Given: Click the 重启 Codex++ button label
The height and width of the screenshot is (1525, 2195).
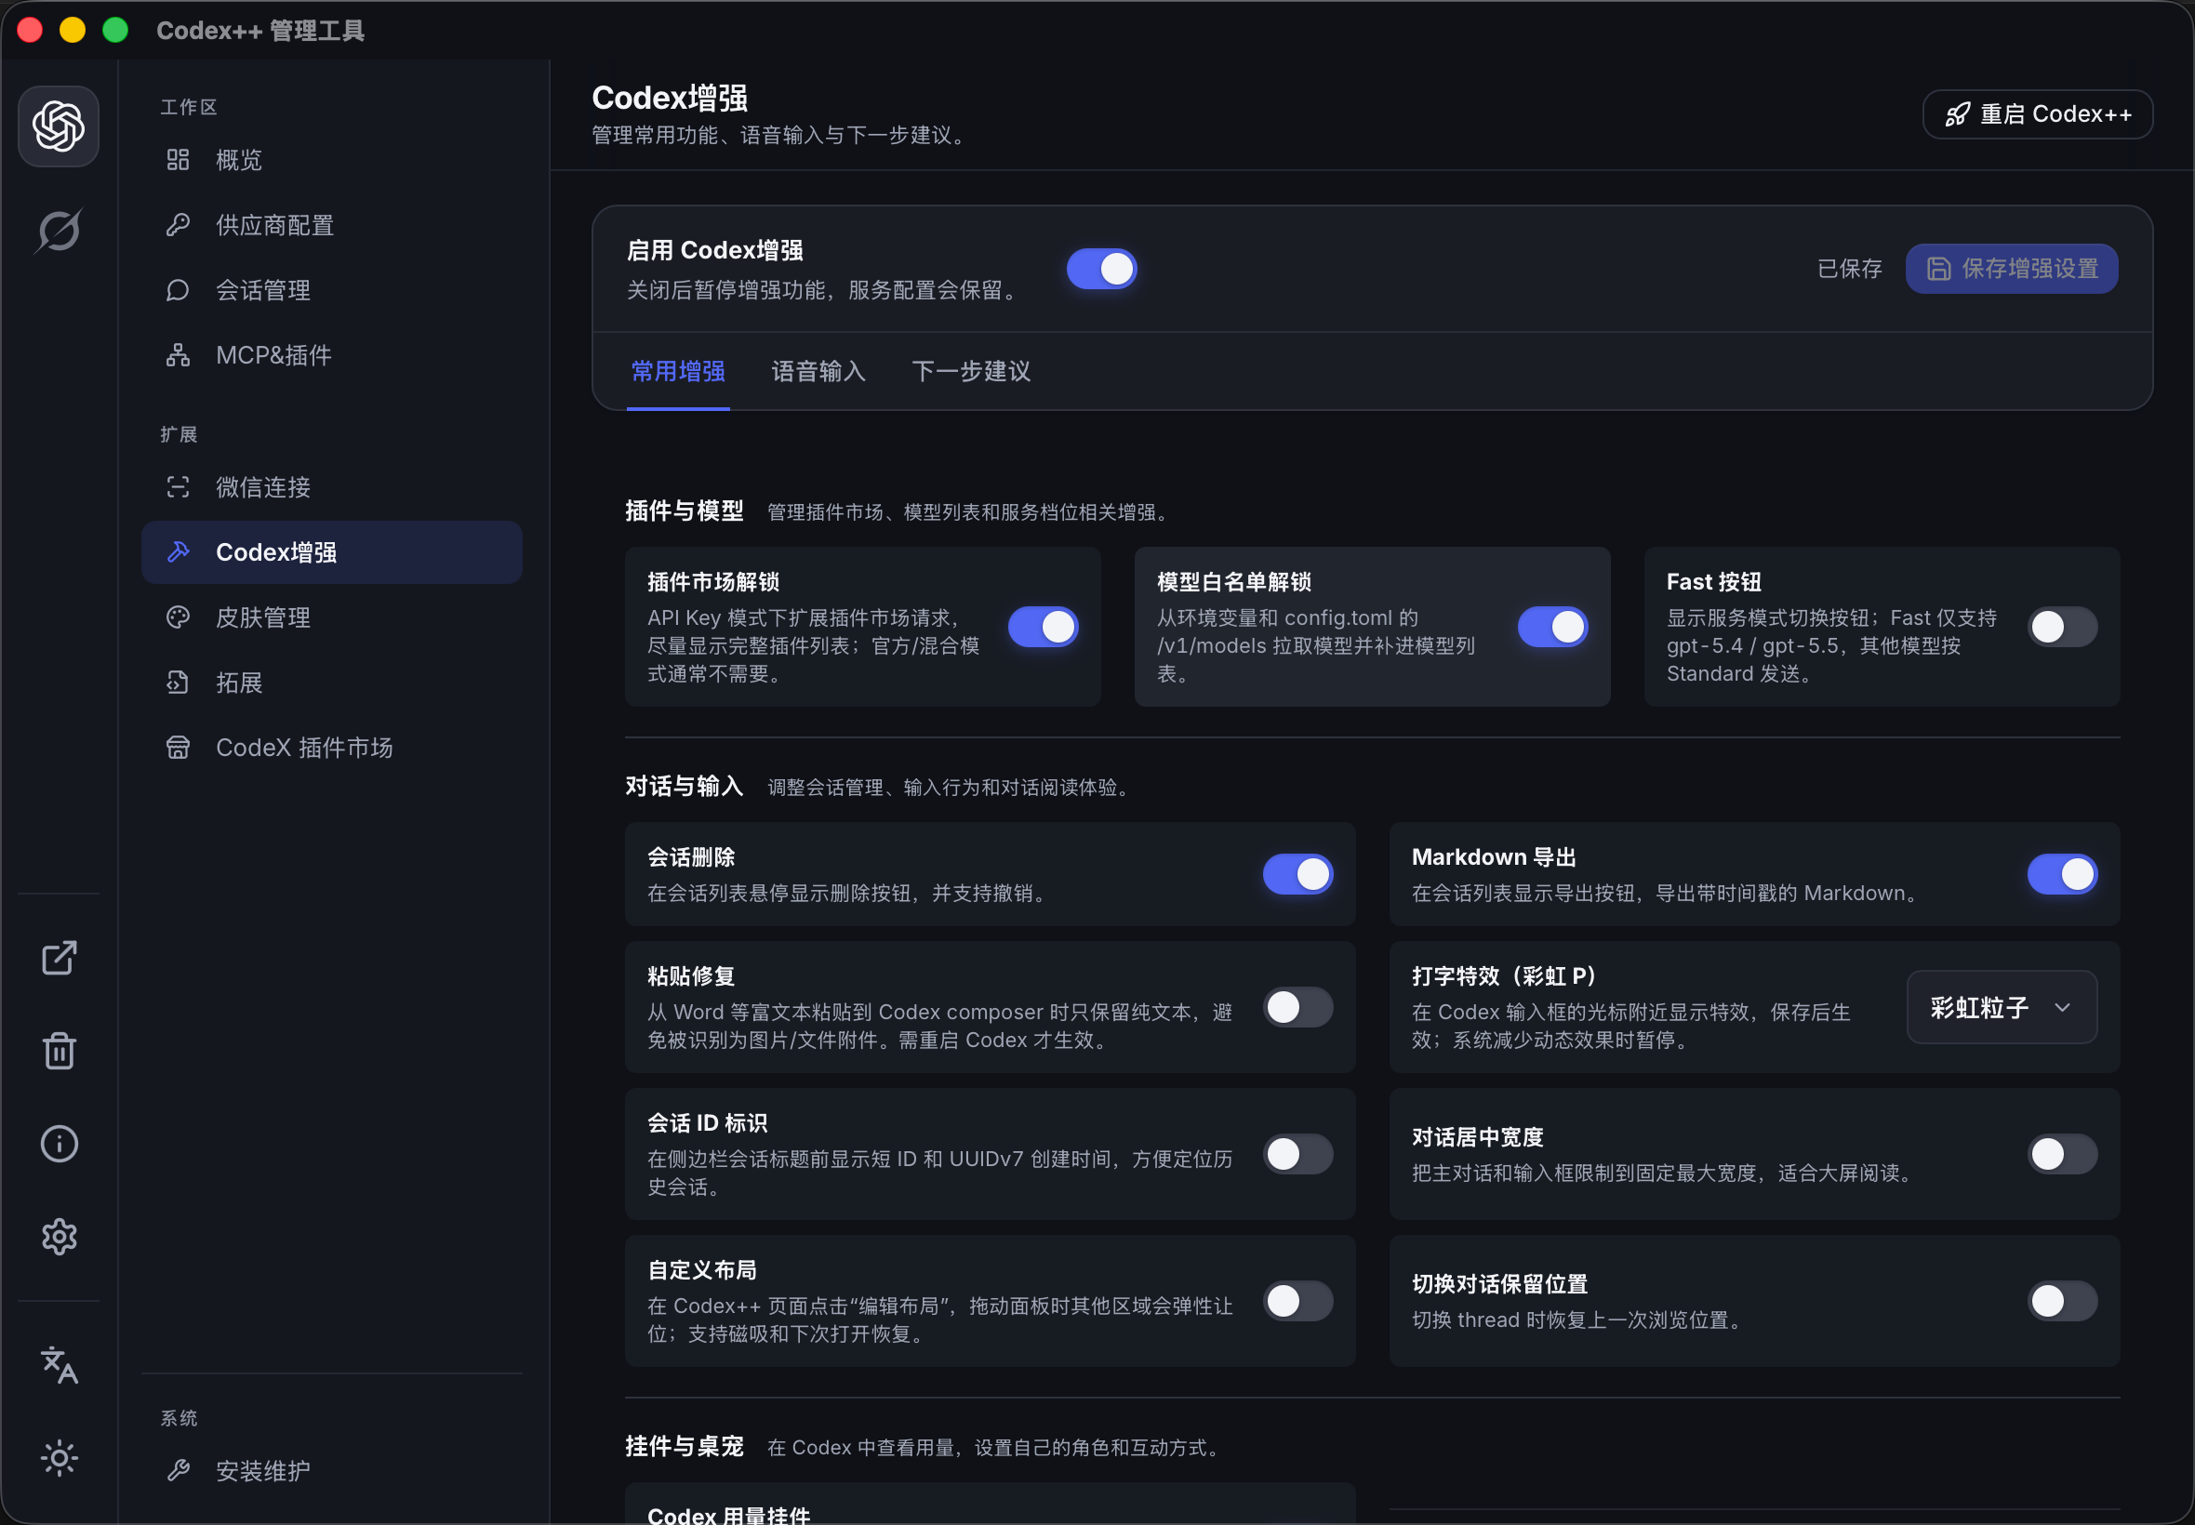Looking at the screenshot, I should tap(2055, 114).
